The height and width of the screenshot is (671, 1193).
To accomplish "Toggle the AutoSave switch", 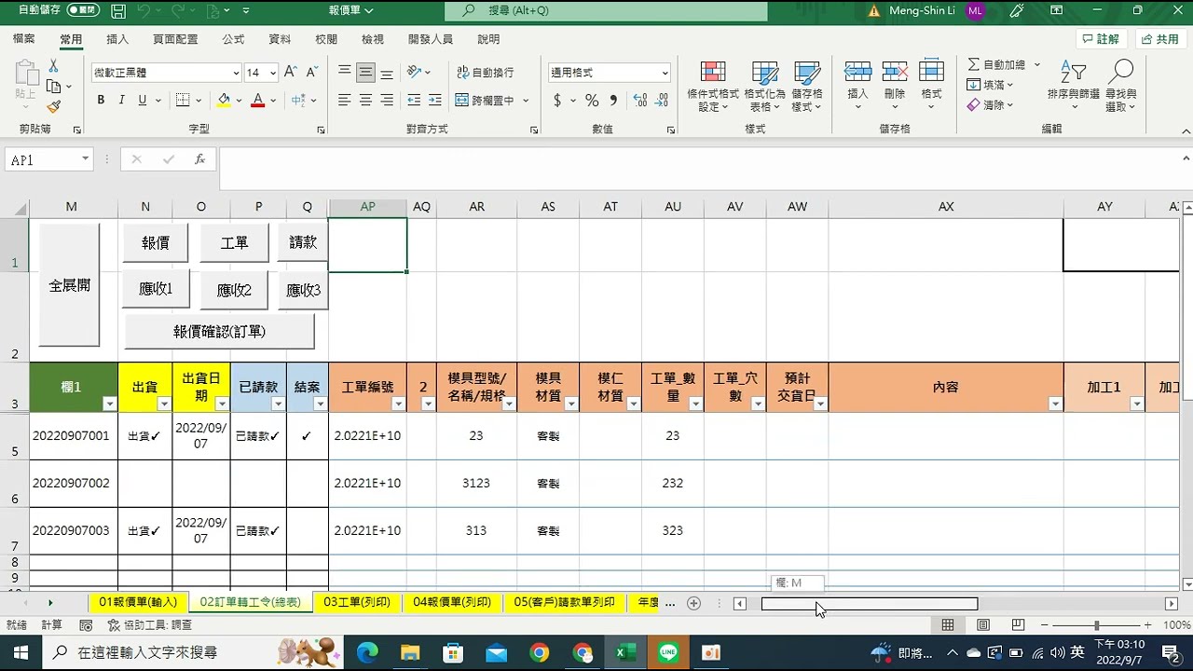I will tap(83, 10).
